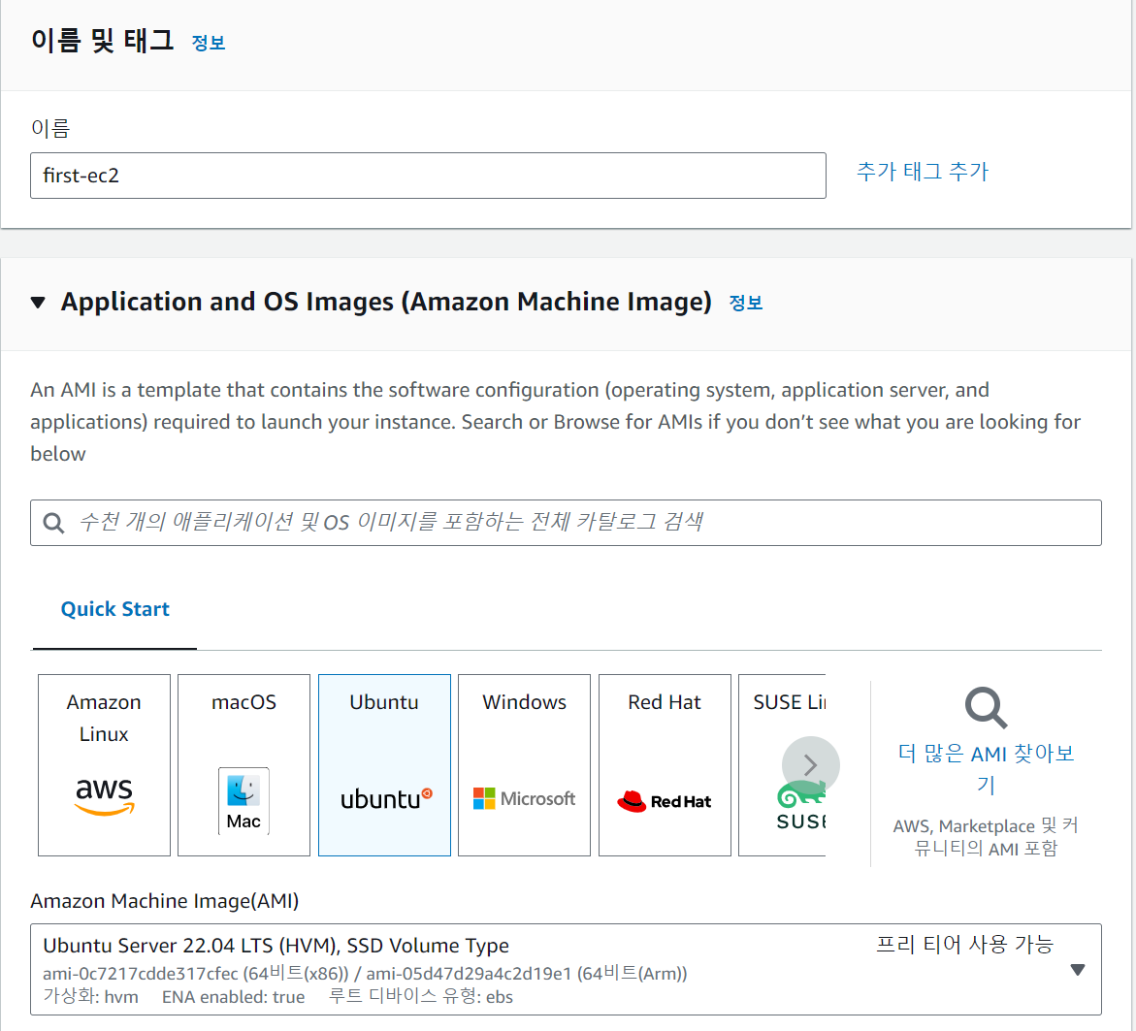Pick the Windows OS option label
Screen dimensions: 1136x1031
(x=525, y=702)
